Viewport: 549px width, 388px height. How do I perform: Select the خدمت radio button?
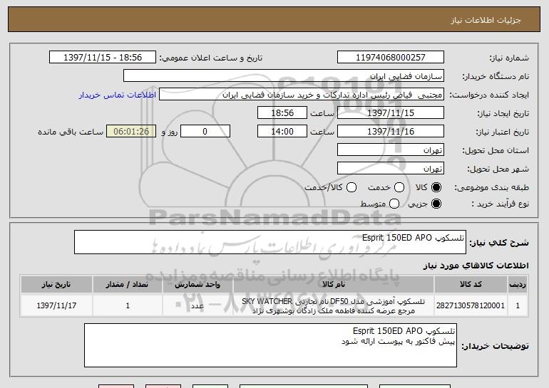[x=399, y=188]
